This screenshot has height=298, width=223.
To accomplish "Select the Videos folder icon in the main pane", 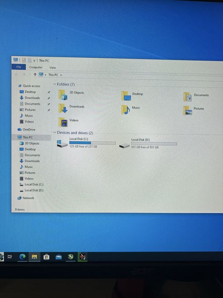I will tap(63, 122).
